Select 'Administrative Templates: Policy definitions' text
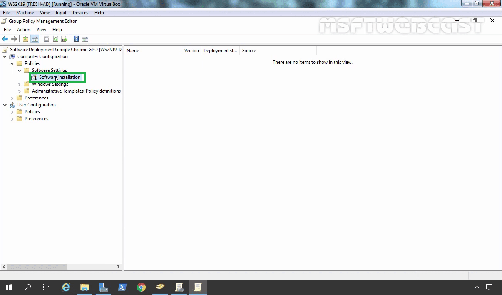The image size is (502, 295). pos(76,91)
